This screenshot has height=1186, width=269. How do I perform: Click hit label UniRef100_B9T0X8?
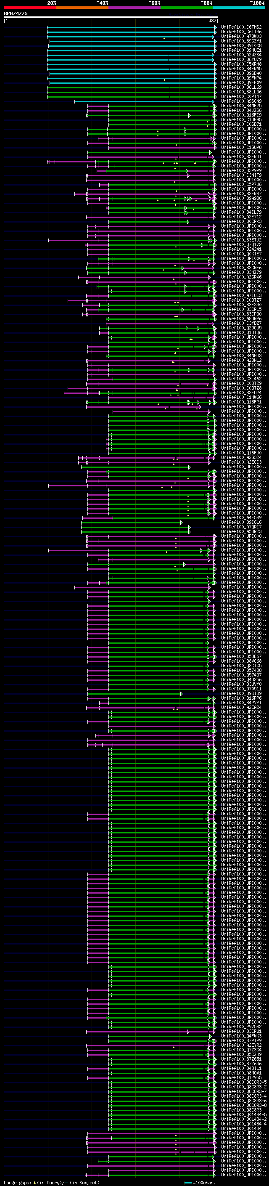pyautogui.click(x=241, y=45)
